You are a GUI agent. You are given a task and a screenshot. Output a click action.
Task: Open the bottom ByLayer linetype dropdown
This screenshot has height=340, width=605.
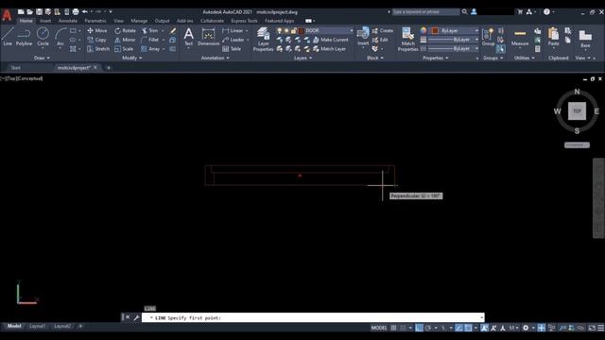476,49
